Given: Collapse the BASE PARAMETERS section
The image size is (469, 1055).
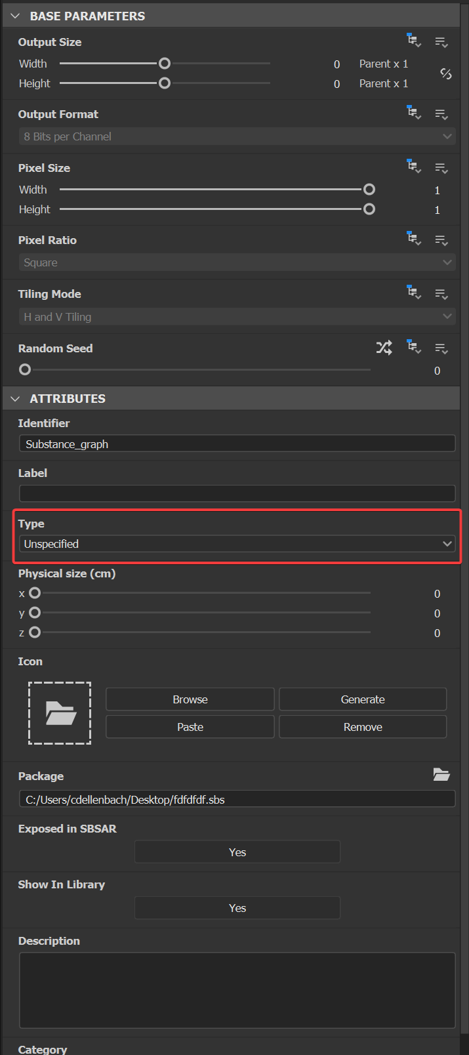Looking at the screenshot, I should click(x=14, y=15).
